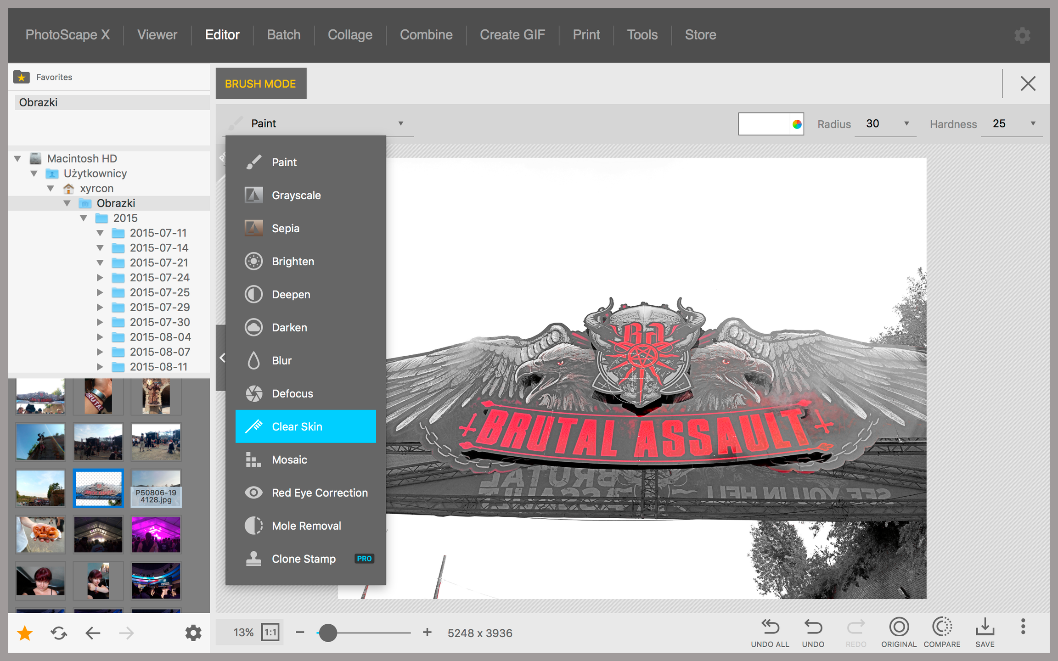This screenshot has height=661, width=1058.
Task: Select the Brighten brush
Action: click(305, 261)
